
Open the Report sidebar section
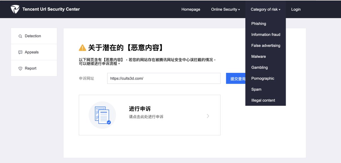point(34,68)
